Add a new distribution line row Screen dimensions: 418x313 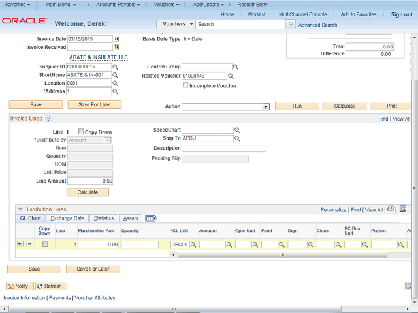[x=20, y=244]
